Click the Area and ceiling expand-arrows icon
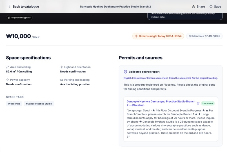The image size is (227, 153). click(x=8, y=67)
